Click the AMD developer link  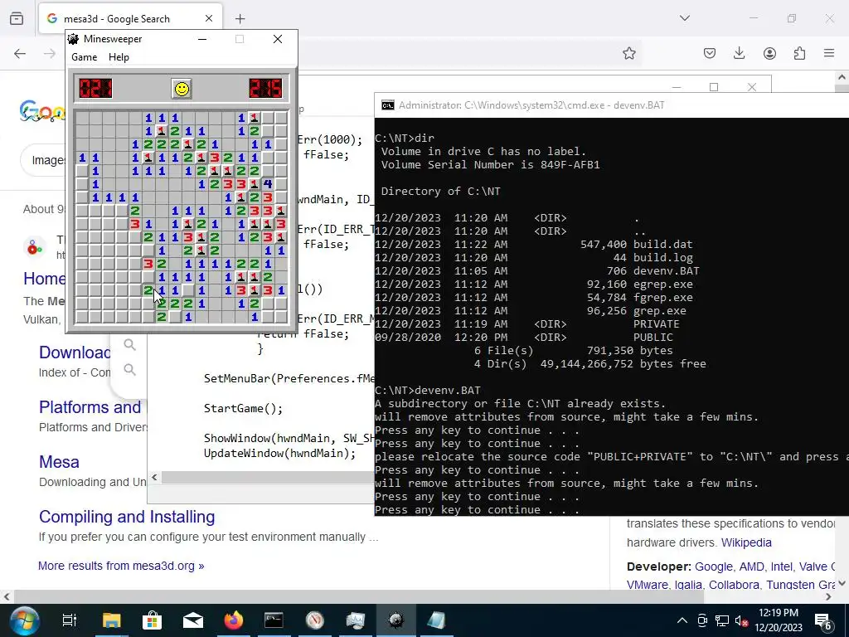pos(751,566)
